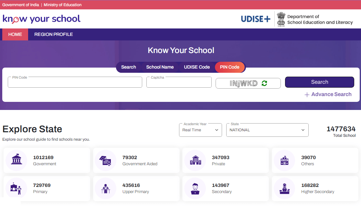The image size is (361, 206).
Task: Click the Upper Primary student icon
Action: [x=105, y=188]
